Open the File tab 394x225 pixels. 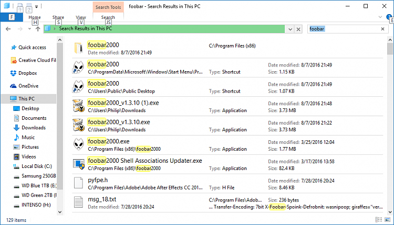(12, 17)
